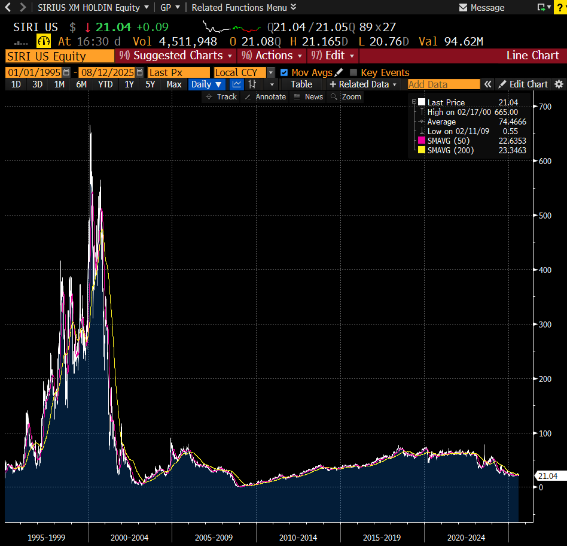Click SMAVG (200) yellow color swatch

coord(421,150)
